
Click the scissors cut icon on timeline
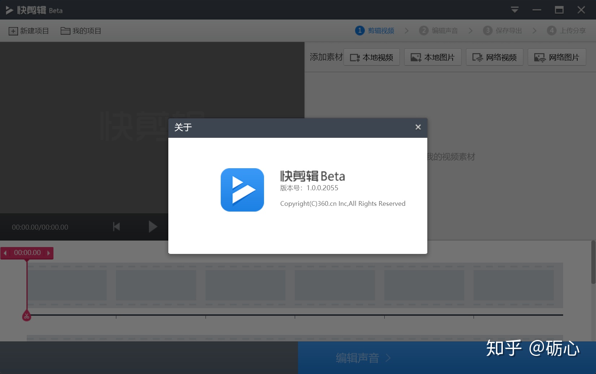[x=26, y=316]
